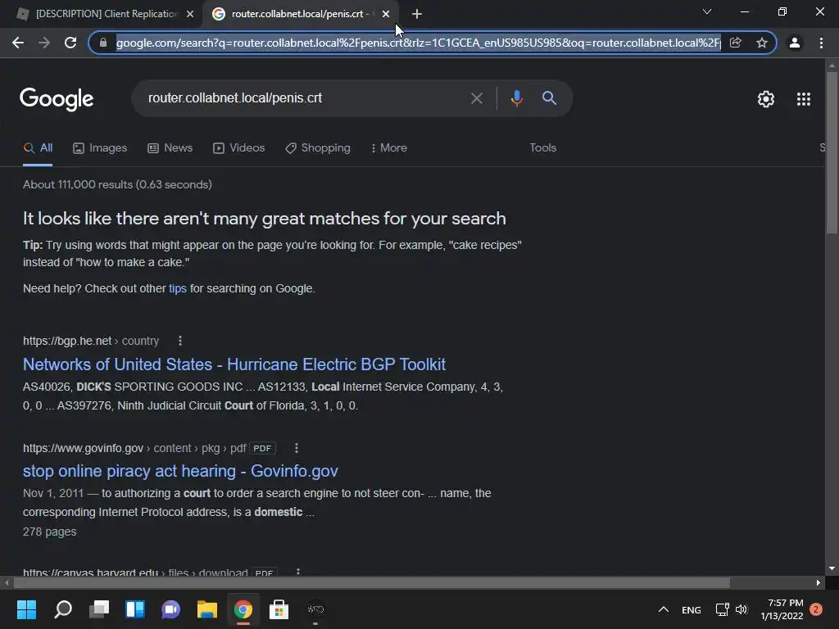Go to the Google logo home
Image resolution: width=839 pixels, height=629 pixels.
tap(57, 99)
